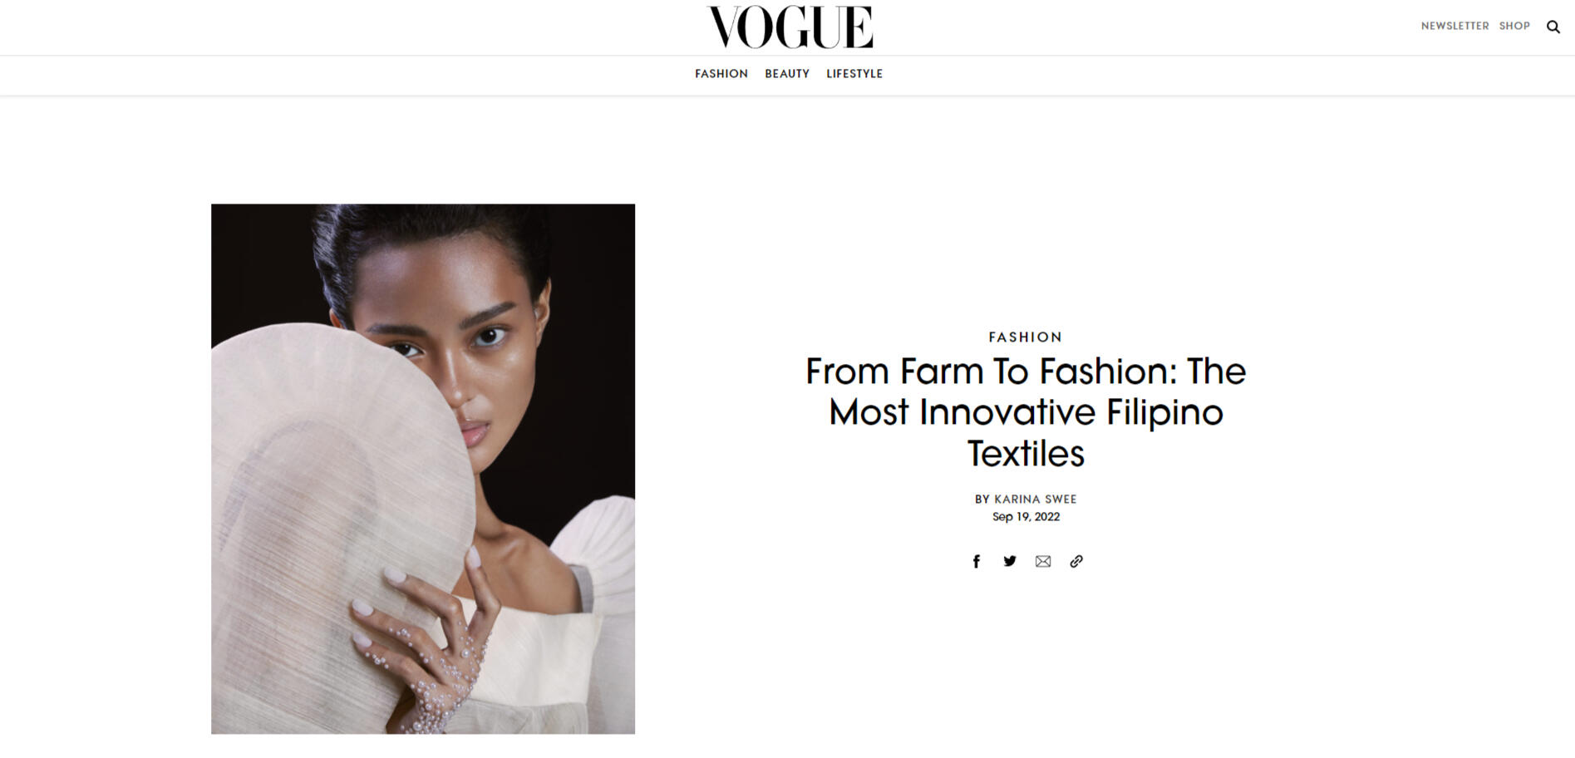Visit the Shop link in header
The width and height of the screenshot is (1575, 758).
tap(1514, 26)
